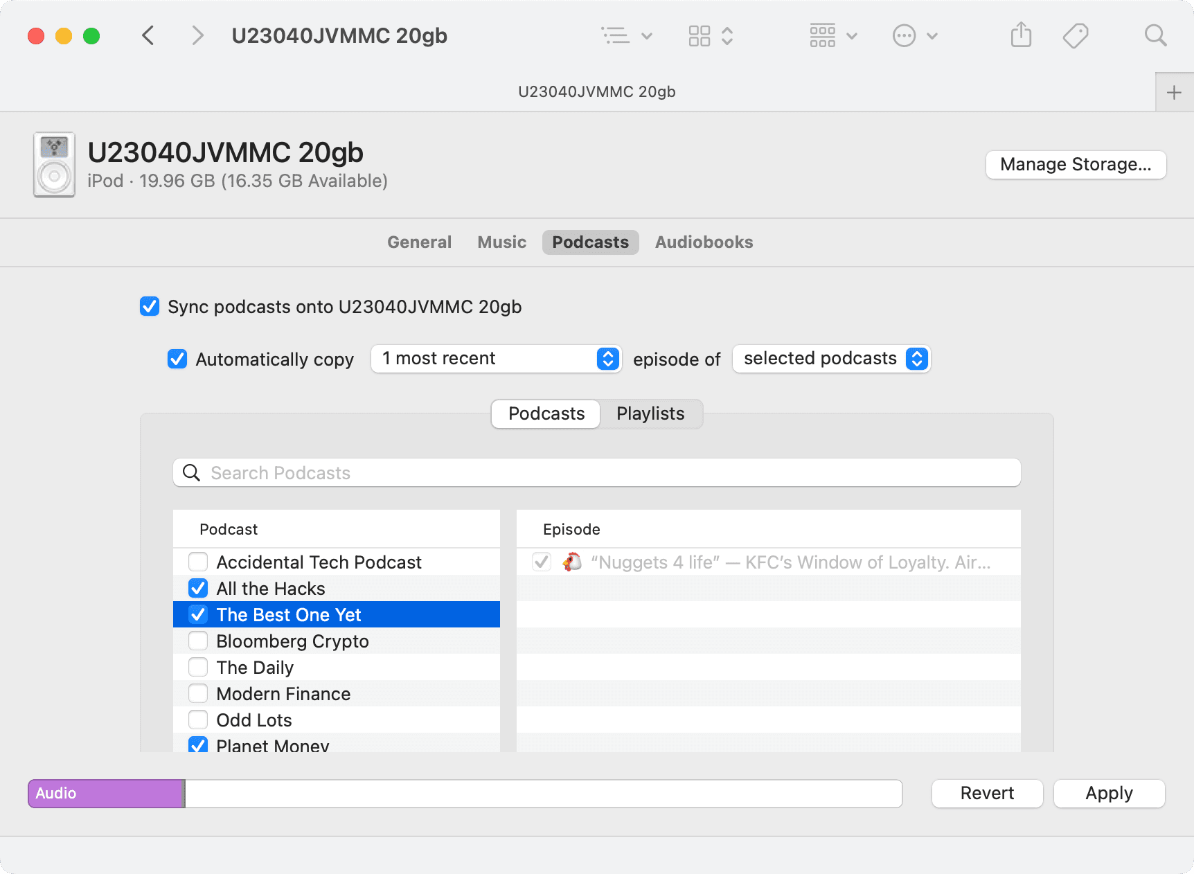Uncheck Sync podcasts onto U23040JVMMC 20gb
Screen dimensions: 1194x874
[x=150, y=306]
